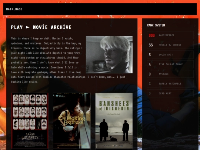The width and height of the screenshot is (200, 150).
Task: Click the play triangle in the heading
Action: pos(28,27)
